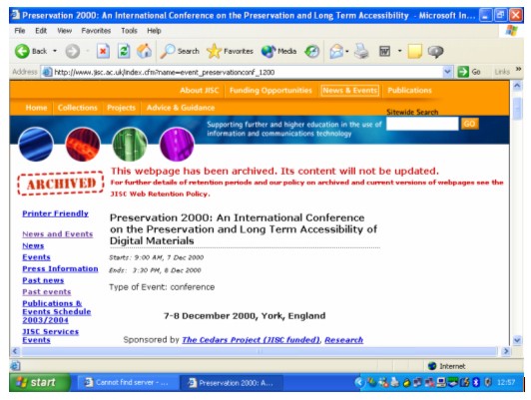This screenshot has width=531, height=400.
Task: Open the Search magnifier toolbar button
Action: point(180,52)
